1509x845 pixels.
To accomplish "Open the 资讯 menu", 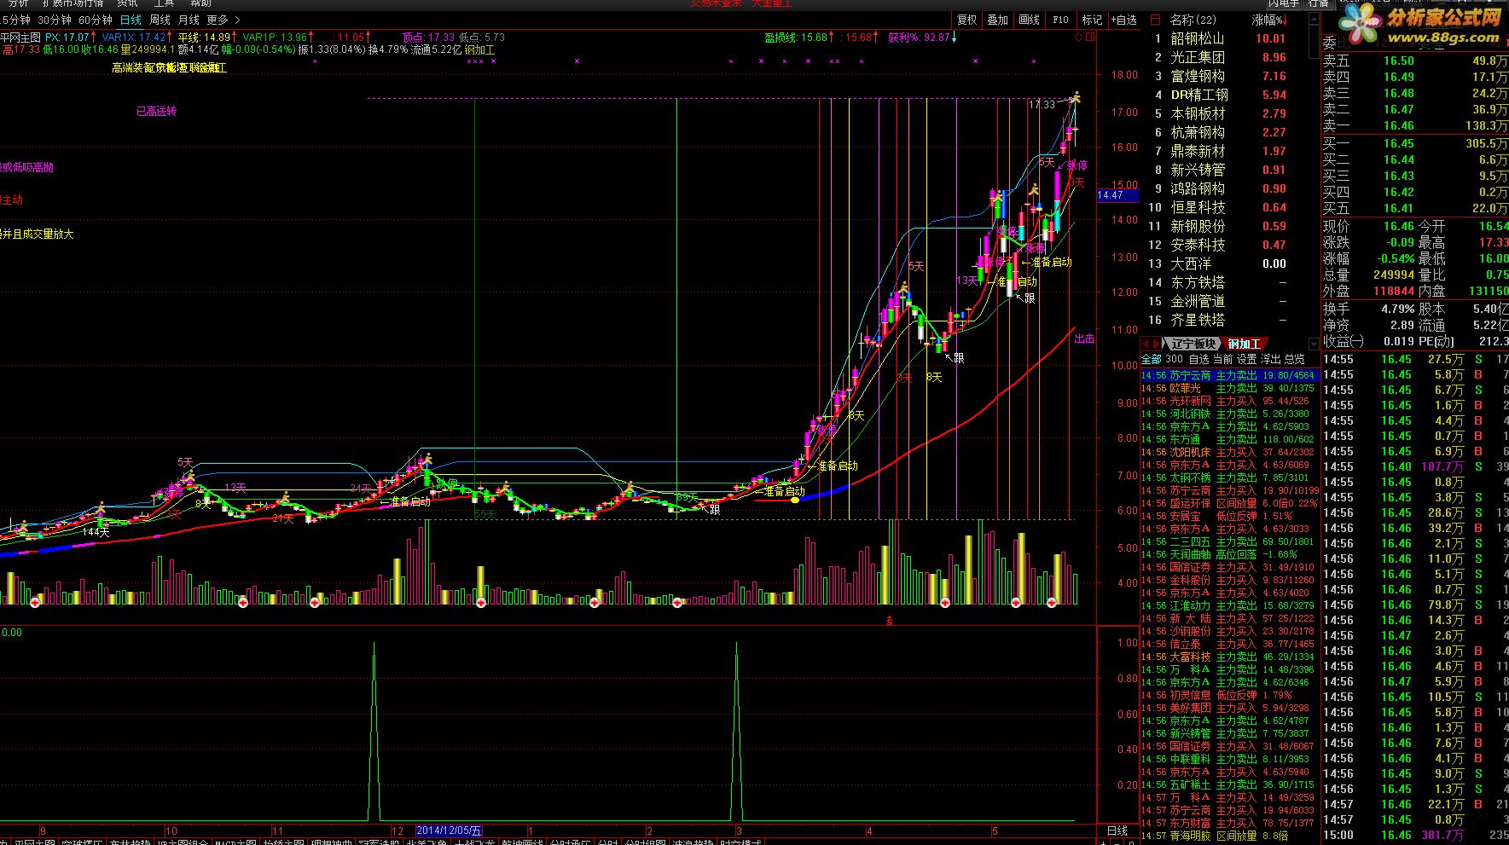I will 127,3.
